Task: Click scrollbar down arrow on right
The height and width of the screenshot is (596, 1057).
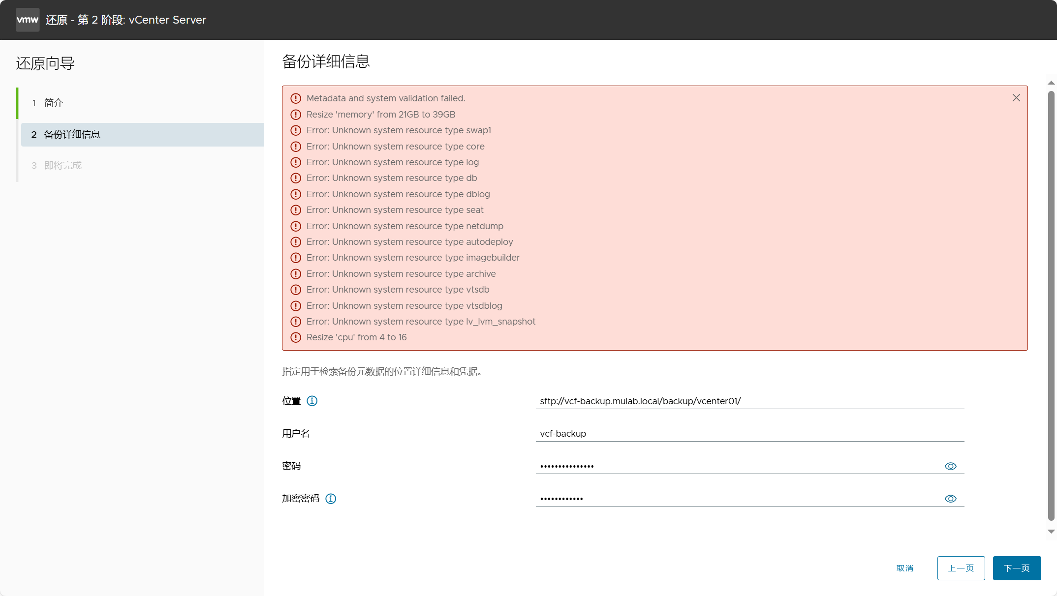Action: [1051, 532]
